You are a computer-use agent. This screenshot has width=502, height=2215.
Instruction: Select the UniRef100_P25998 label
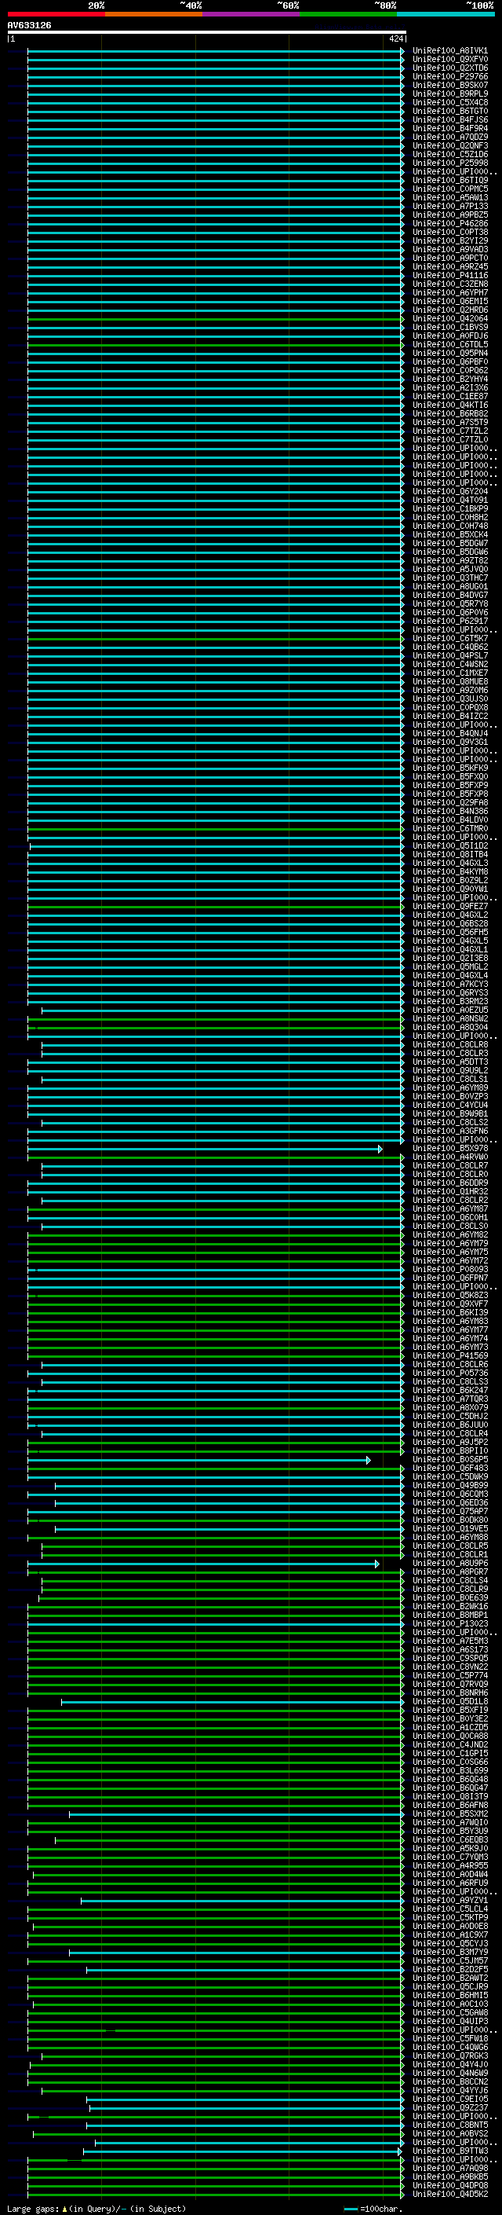coord(449,163)
